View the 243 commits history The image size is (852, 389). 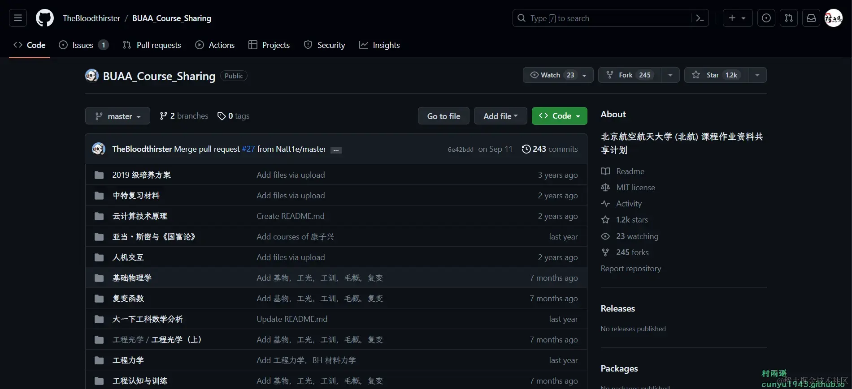coord(550,149)
